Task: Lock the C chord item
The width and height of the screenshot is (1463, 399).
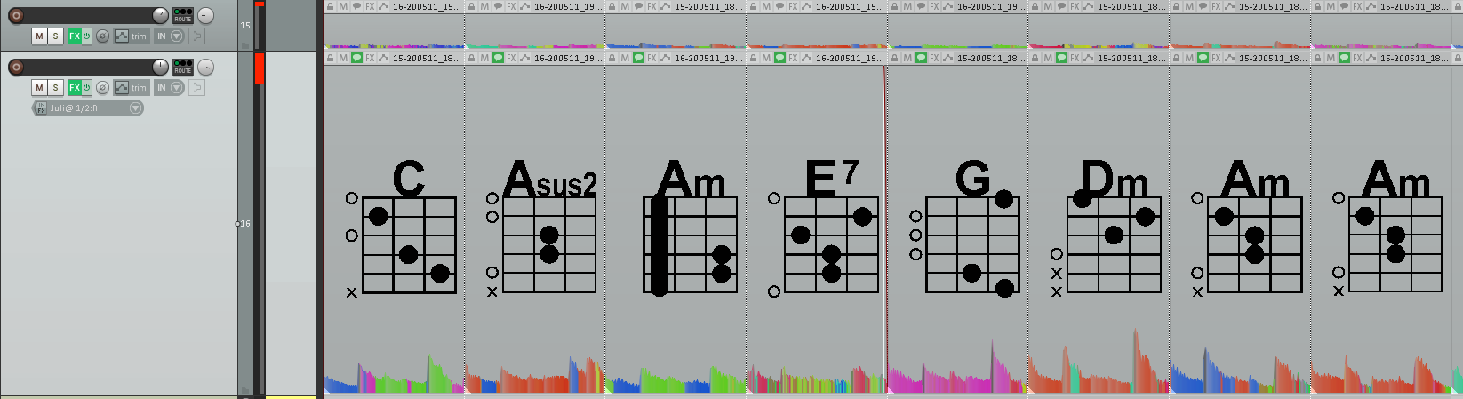Action: [330, 58]
